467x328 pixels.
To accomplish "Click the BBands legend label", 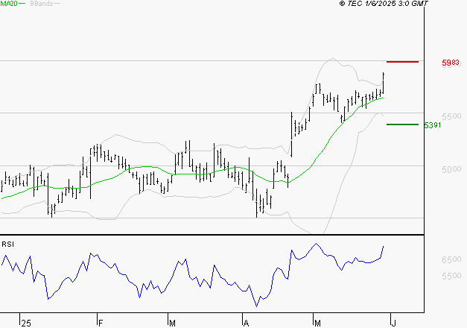I will [x=41, y=4].
